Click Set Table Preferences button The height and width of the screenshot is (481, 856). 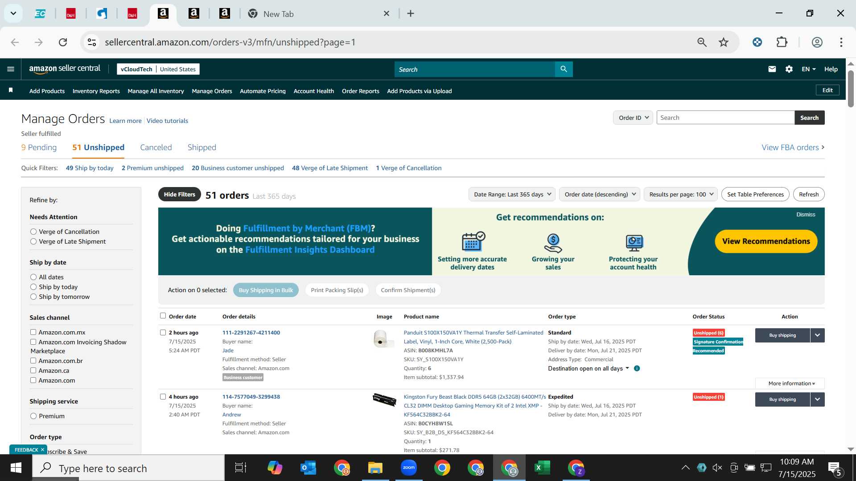click(x=755, y=194)
